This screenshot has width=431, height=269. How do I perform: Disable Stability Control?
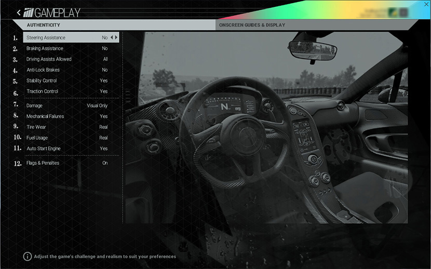(71, 80)
